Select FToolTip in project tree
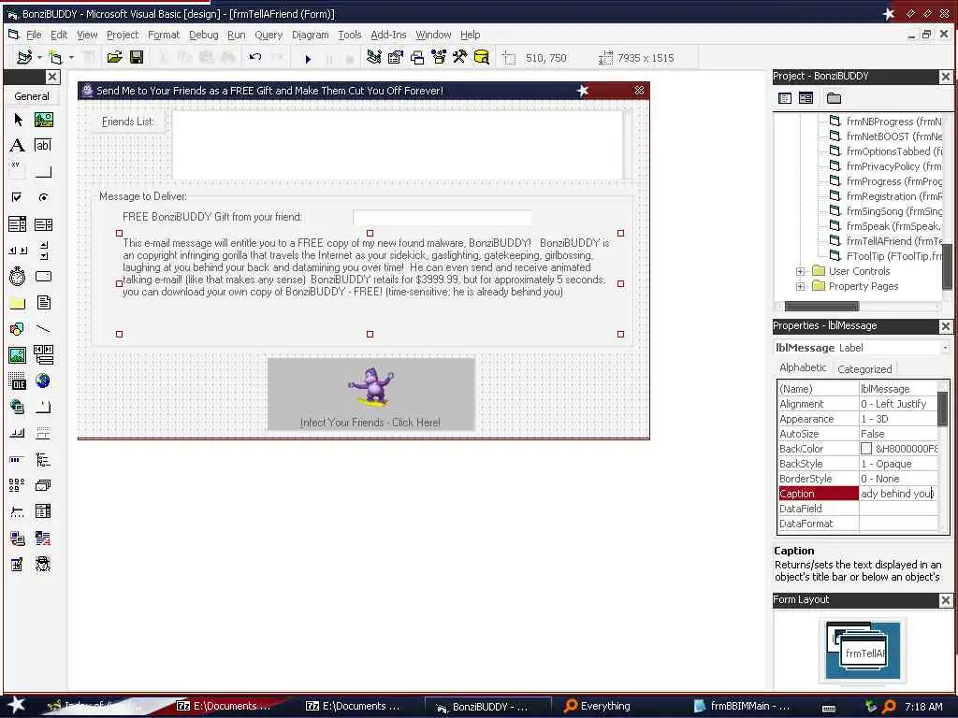 887,256
